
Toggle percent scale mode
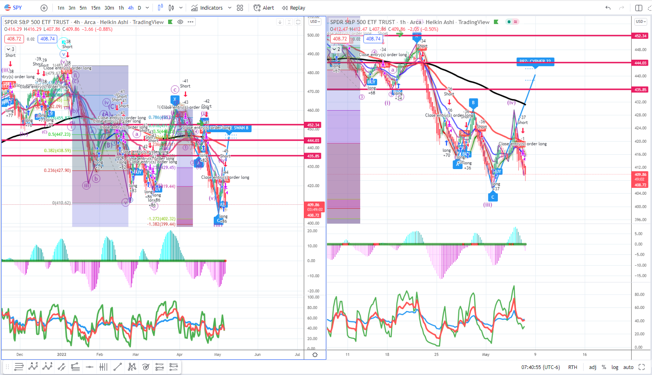pos(604,367)
